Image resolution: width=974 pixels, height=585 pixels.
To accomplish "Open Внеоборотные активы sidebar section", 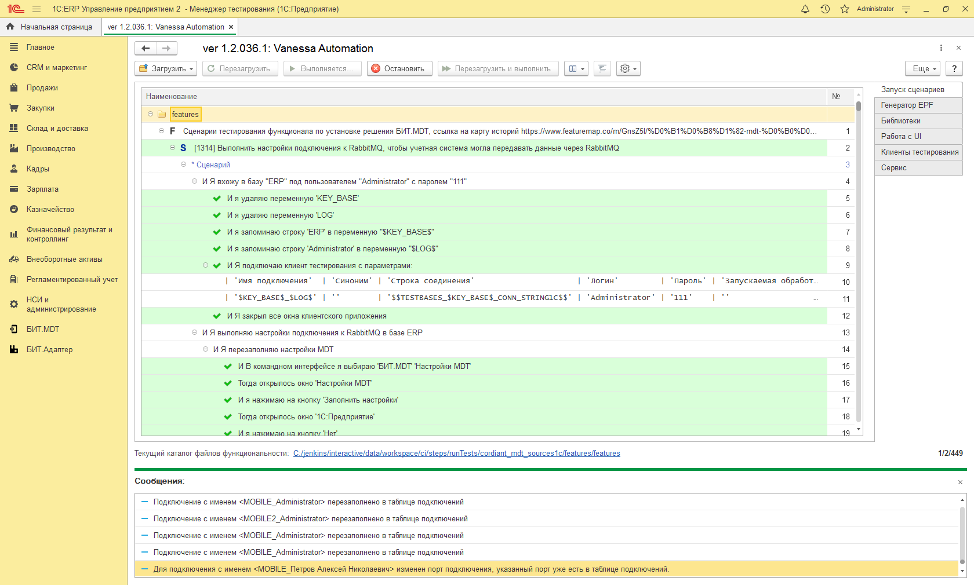I will pyautogui.click(x=64, y=259).
